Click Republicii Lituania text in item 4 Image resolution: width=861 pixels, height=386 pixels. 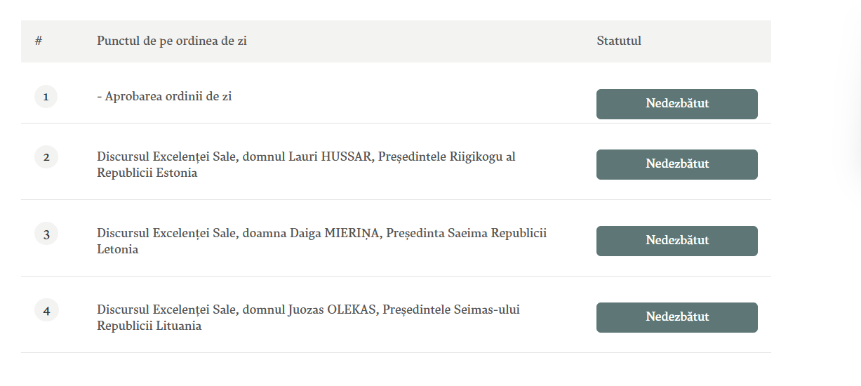point(149,326)
